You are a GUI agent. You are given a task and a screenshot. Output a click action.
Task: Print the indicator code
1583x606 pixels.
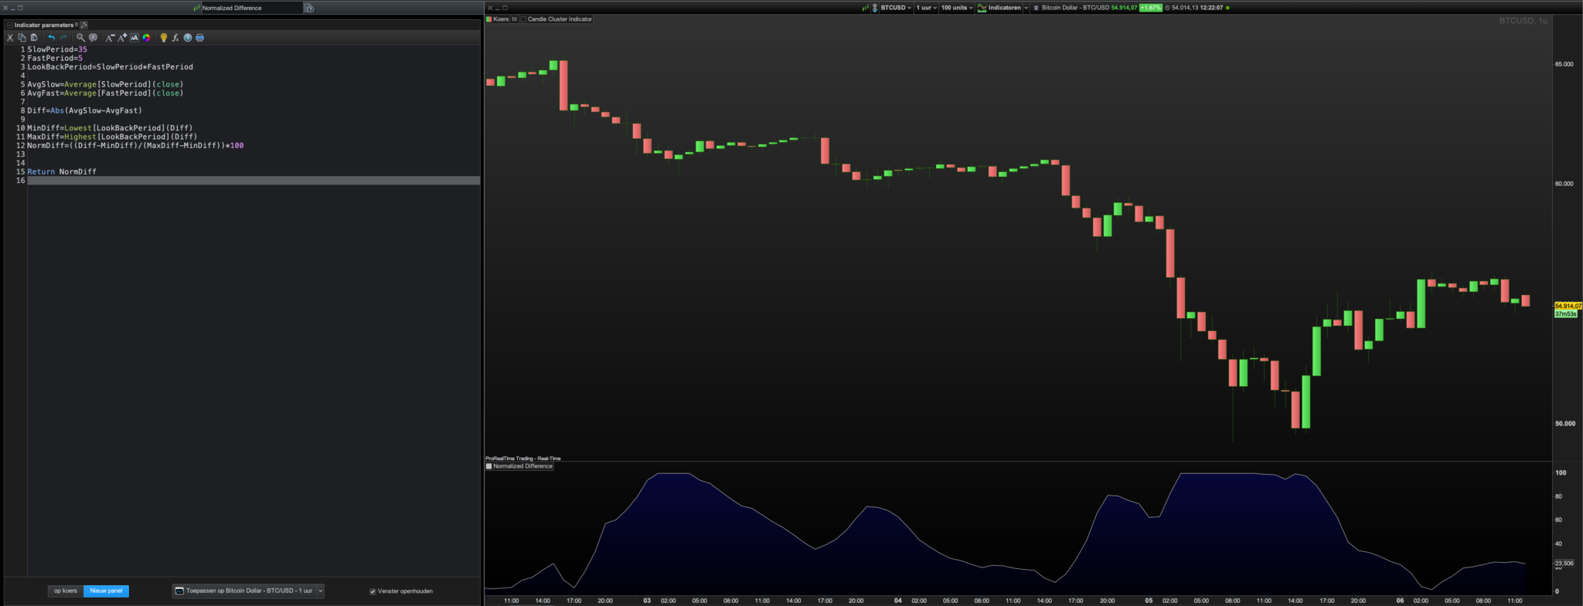pyautogui.click(x=199, y=37)
